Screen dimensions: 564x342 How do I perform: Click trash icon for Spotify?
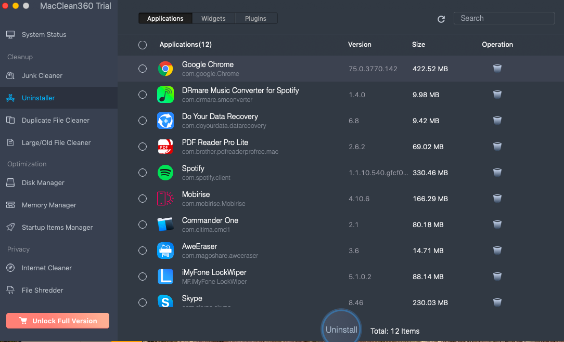(497, 173)
